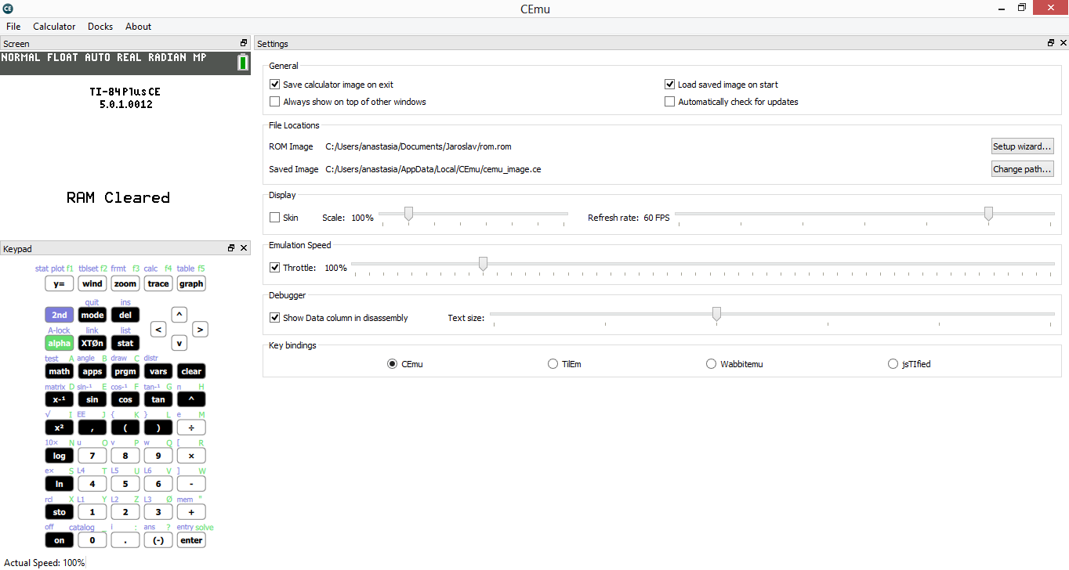Open the Calculator menu
The image size is (1069, 570).
(54, 26)
